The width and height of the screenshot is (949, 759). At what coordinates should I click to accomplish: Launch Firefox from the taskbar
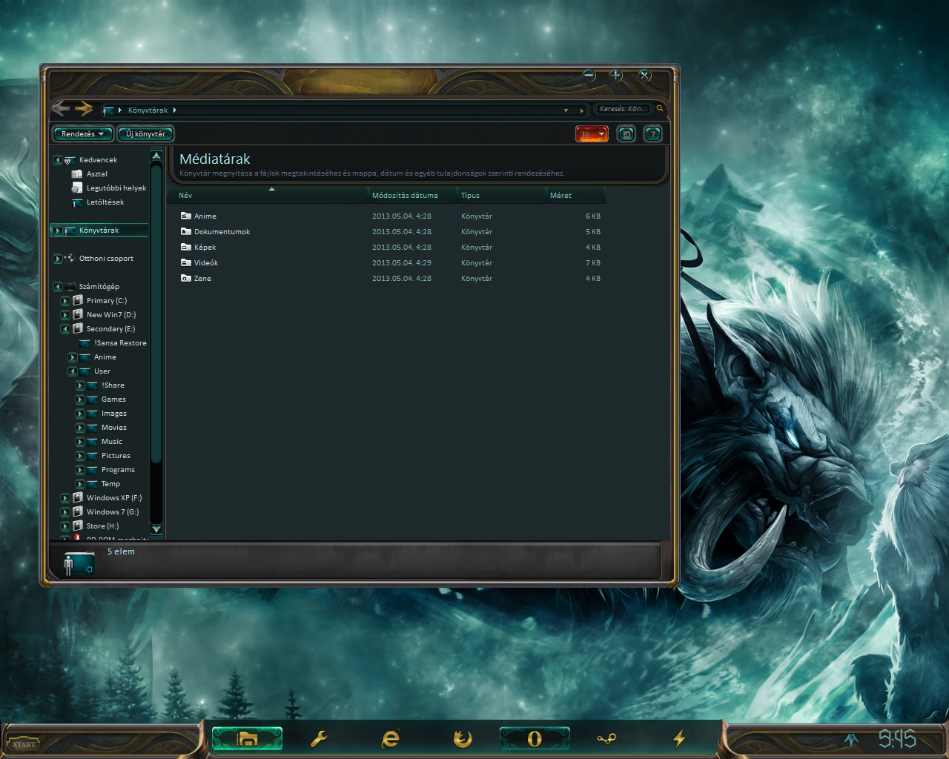pos(463,738)
